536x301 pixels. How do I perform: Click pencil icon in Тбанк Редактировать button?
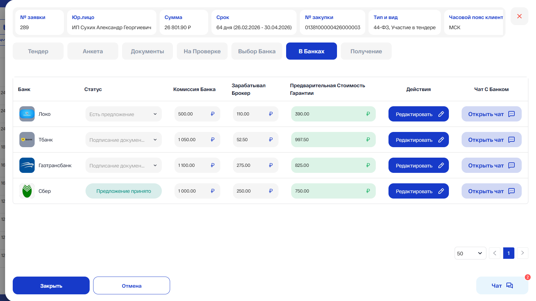coord(441,140)
